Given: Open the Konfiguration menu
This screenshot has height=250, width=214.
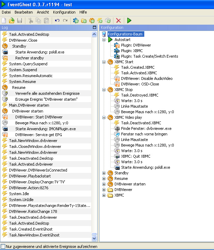Looking at the screenshot, I should [64, 12].
